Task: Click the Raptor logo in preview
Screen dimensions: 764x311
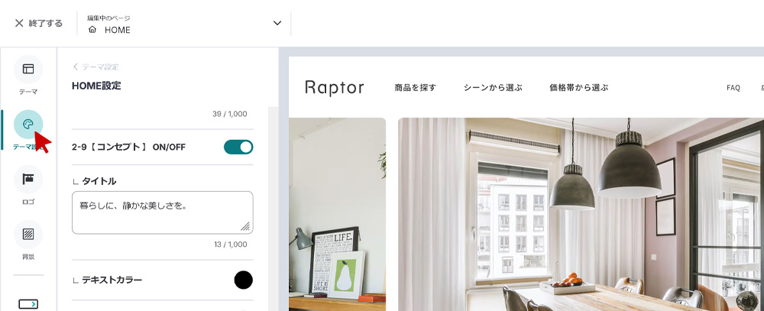Action: [x=335, y=88]
